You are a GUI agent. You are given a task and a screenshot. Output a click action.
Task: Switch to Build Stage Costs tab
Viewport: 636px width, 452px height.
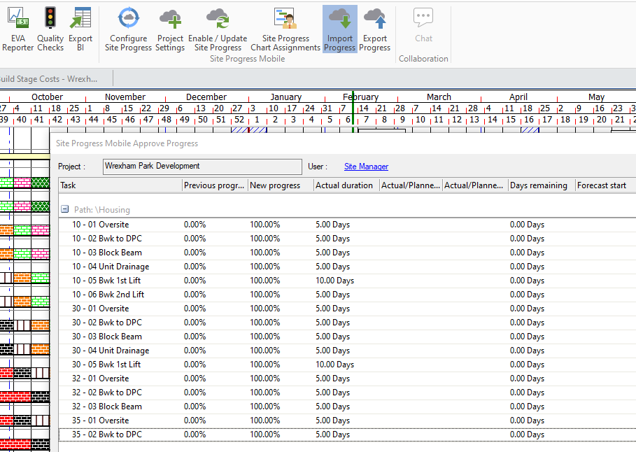tap(49, 79)
